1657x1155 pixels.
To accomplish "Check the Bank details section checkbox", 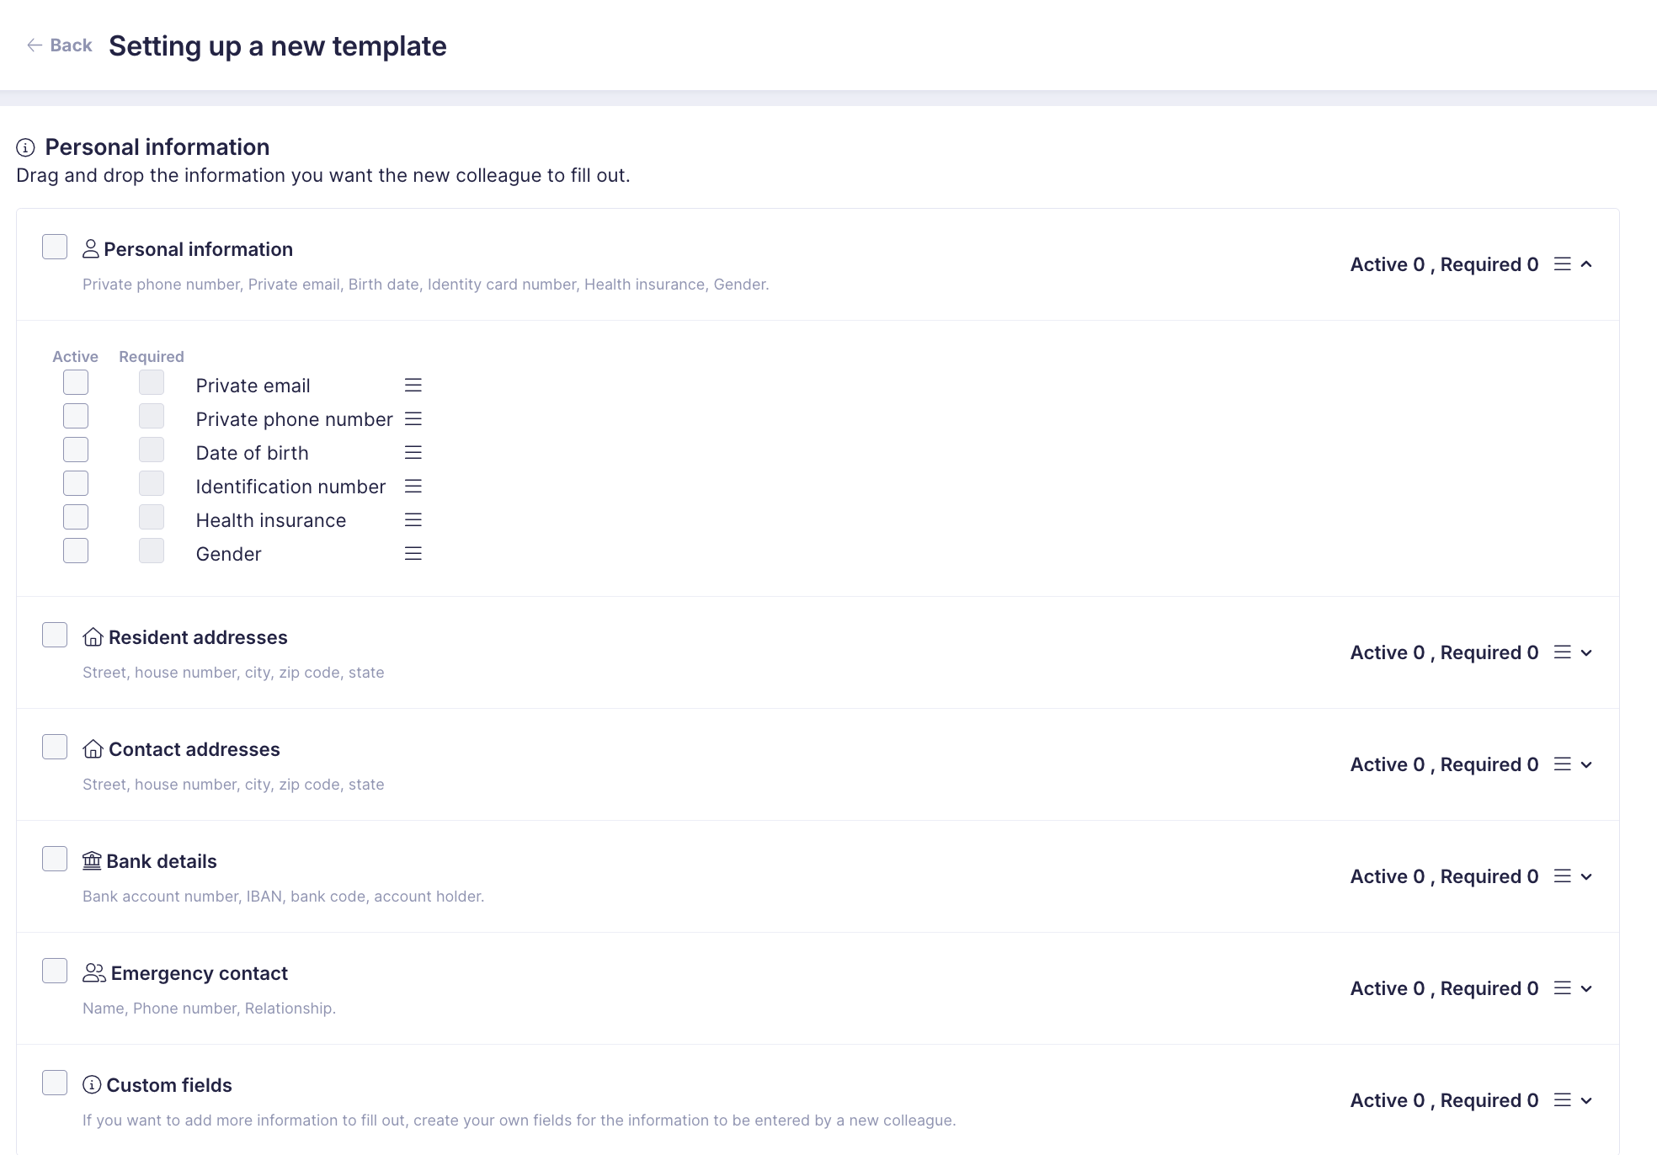I will (55, 860).
